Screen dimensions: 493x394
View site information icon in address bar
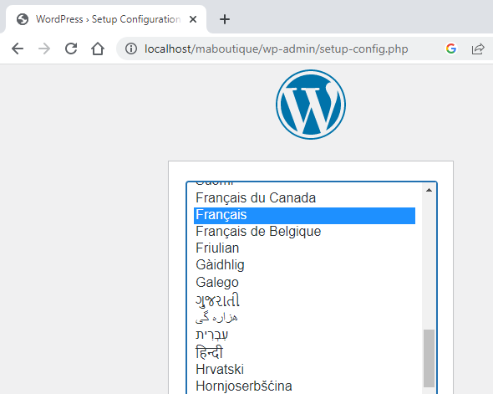click(x=131, y=49)
